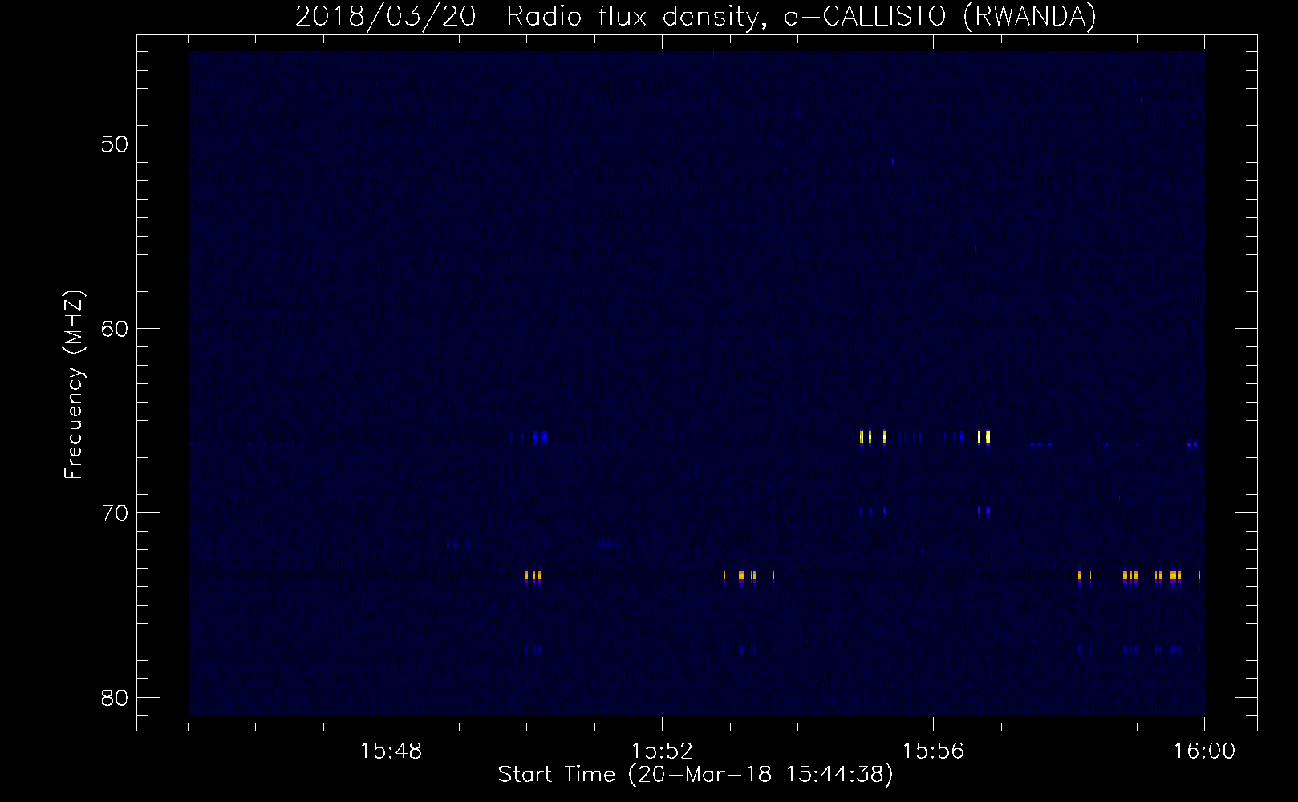Click the 70 MHz frequency tick label

[115, 513]
